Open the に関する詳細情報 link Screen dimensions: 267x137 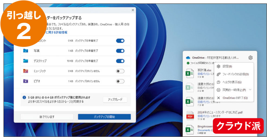[x=57, y=32]
